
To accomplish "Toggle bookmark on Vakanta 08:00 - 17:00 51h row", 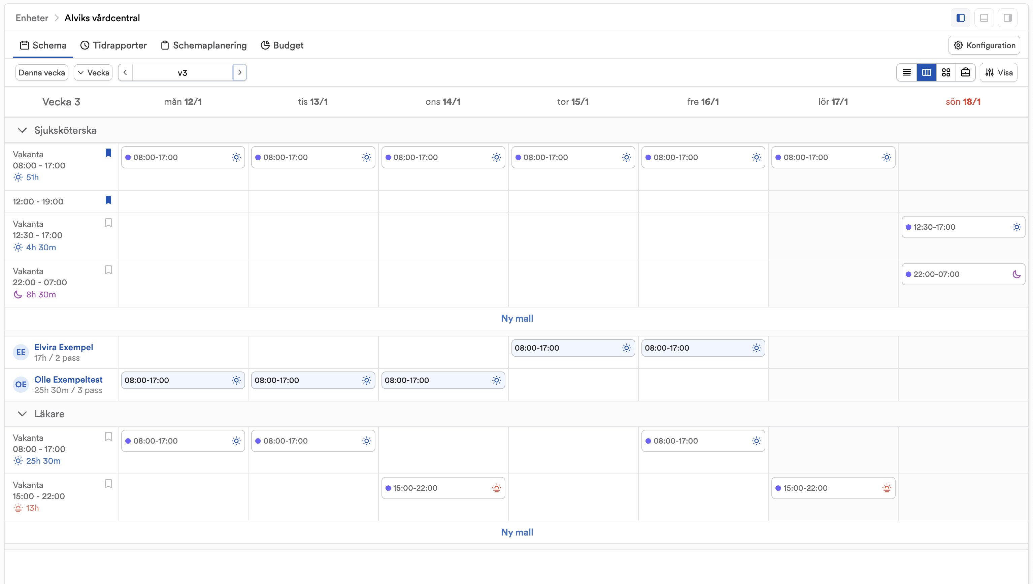I will pos(108,153).
